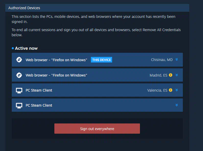Screen dimensions: 203x151
Task: Click the compass browser icon in Madrid row
Action: point(19,75)
